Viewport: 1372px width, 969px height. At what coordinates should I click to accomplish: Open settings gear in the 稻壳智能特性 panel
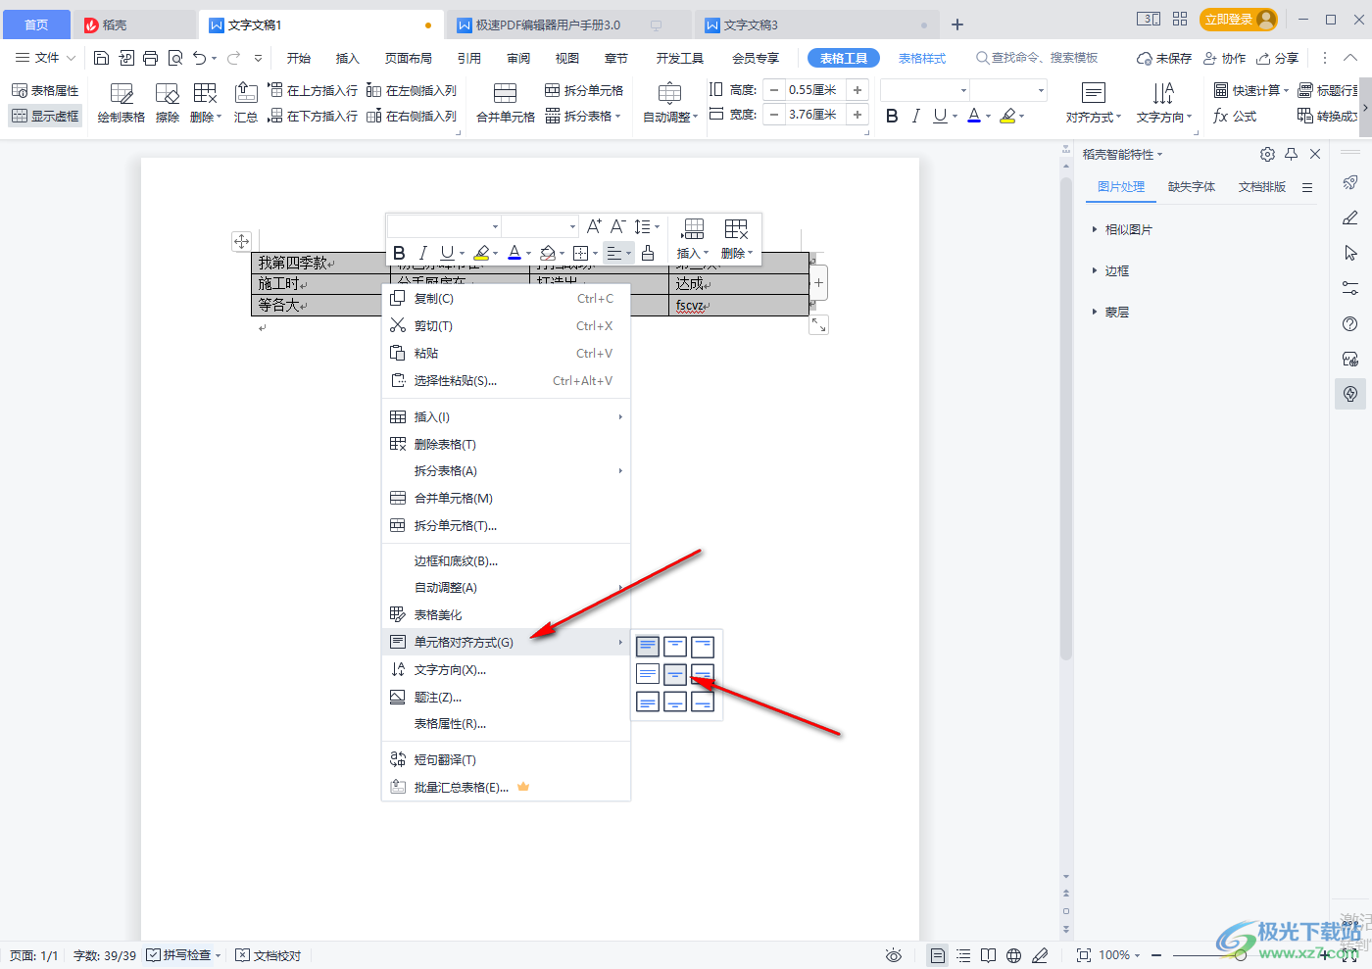pos(1267,154)
